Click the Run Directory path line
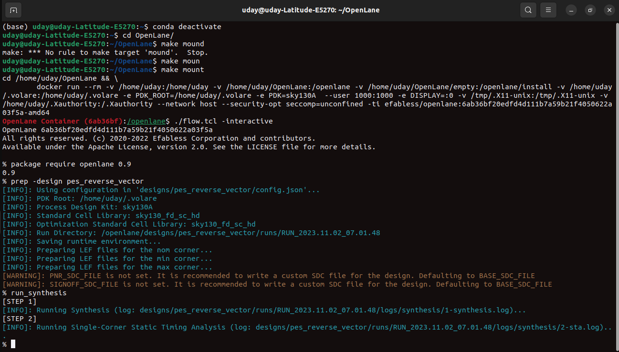Screen dimensions: 619x352 pos(191,232)
